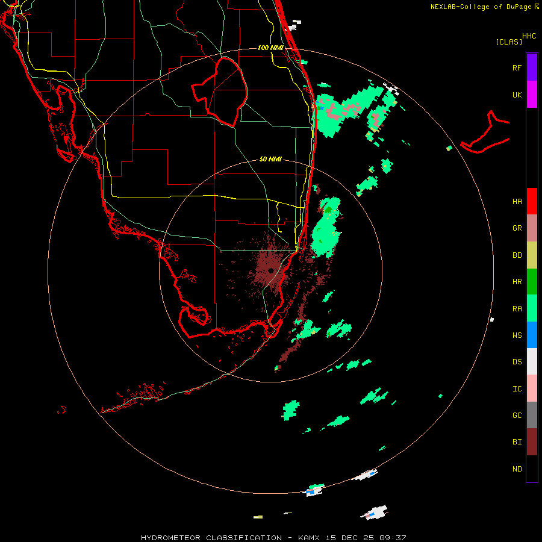Click the HHC product code text
This screenshot has width=542, height=542.
[x=529, y=36]
